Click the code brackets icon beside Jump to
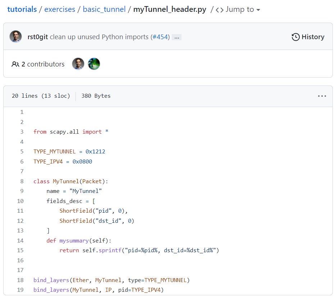Image resolution: width=335 pixels, height=300 pixels. [219, 10]
